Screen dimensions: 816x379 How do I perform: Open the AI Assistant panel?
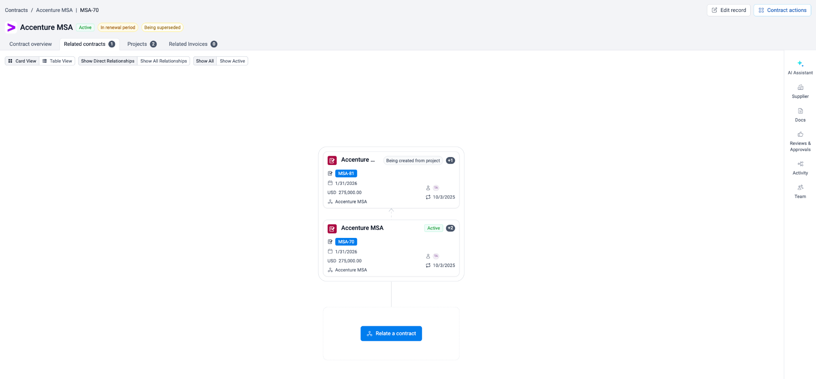click(800, 67)
